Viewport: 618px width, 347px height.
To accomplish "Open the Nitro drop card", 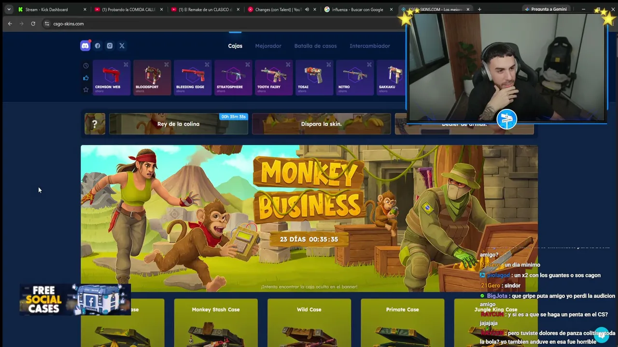I will [355, 78].
